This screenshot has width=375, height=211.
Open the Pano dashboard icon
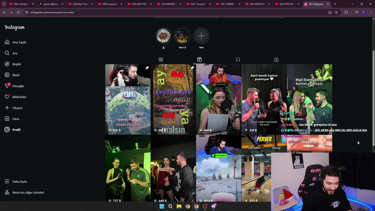[x=7, y=119]
